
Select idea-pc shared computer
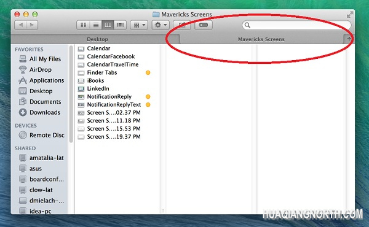(x=35, y=211)
